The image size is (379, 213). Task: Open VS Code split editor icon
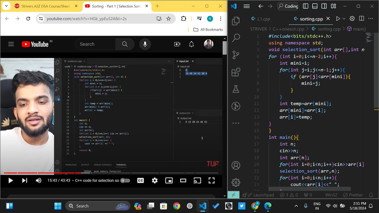coord(361,18)
